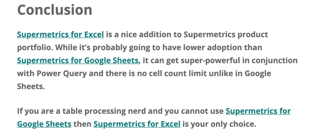This screenshot has width=314, height=138.
Task: Visit Supermetrics for Excel link before "is your only choice"
Action: 137,124
